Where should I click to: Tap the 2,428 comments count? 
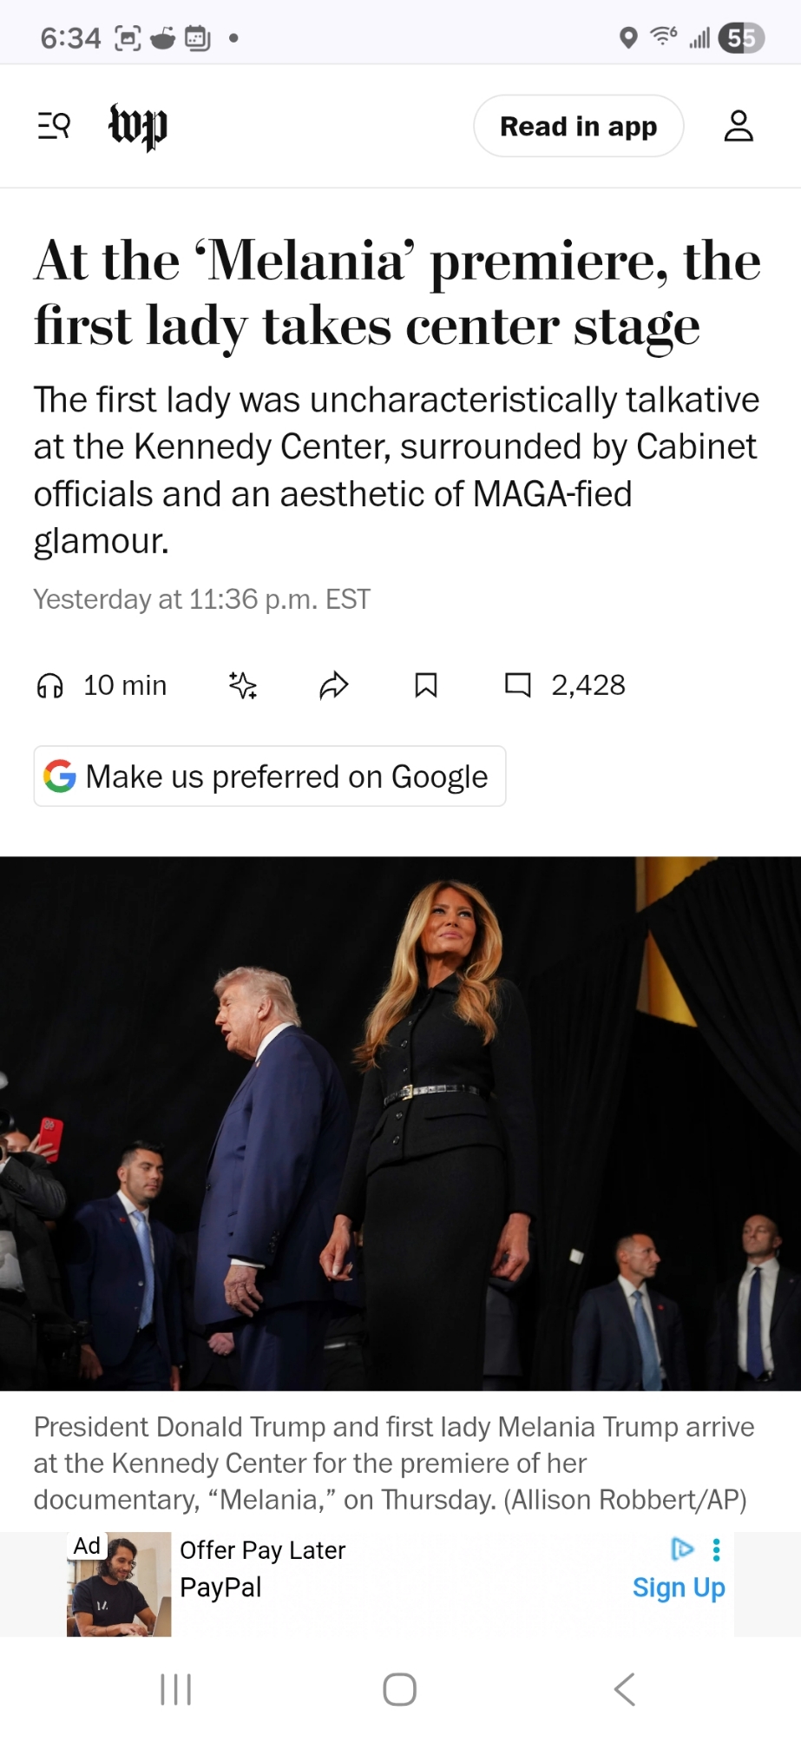click(588, 685)
